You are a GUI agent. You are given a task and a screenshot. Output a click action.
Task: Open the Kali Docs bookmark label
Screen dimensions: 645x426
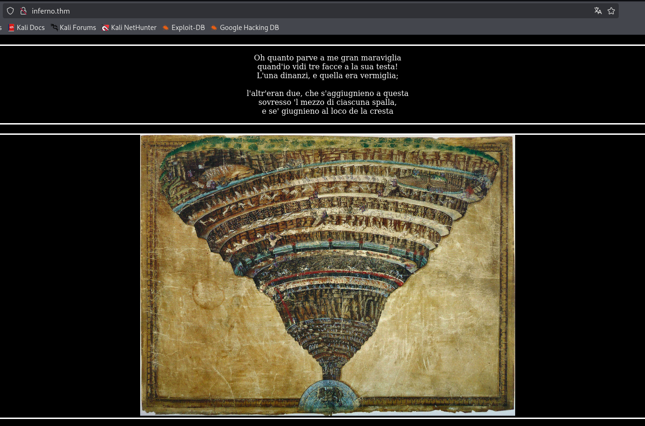coord(30,28)
